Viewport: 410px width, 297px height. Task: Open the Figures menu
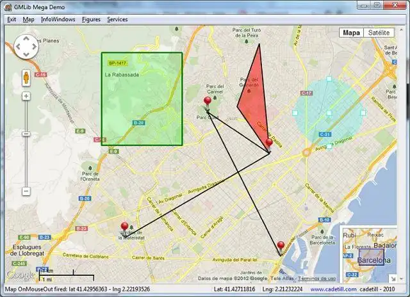pyautogui.click(x=91, y=19)
